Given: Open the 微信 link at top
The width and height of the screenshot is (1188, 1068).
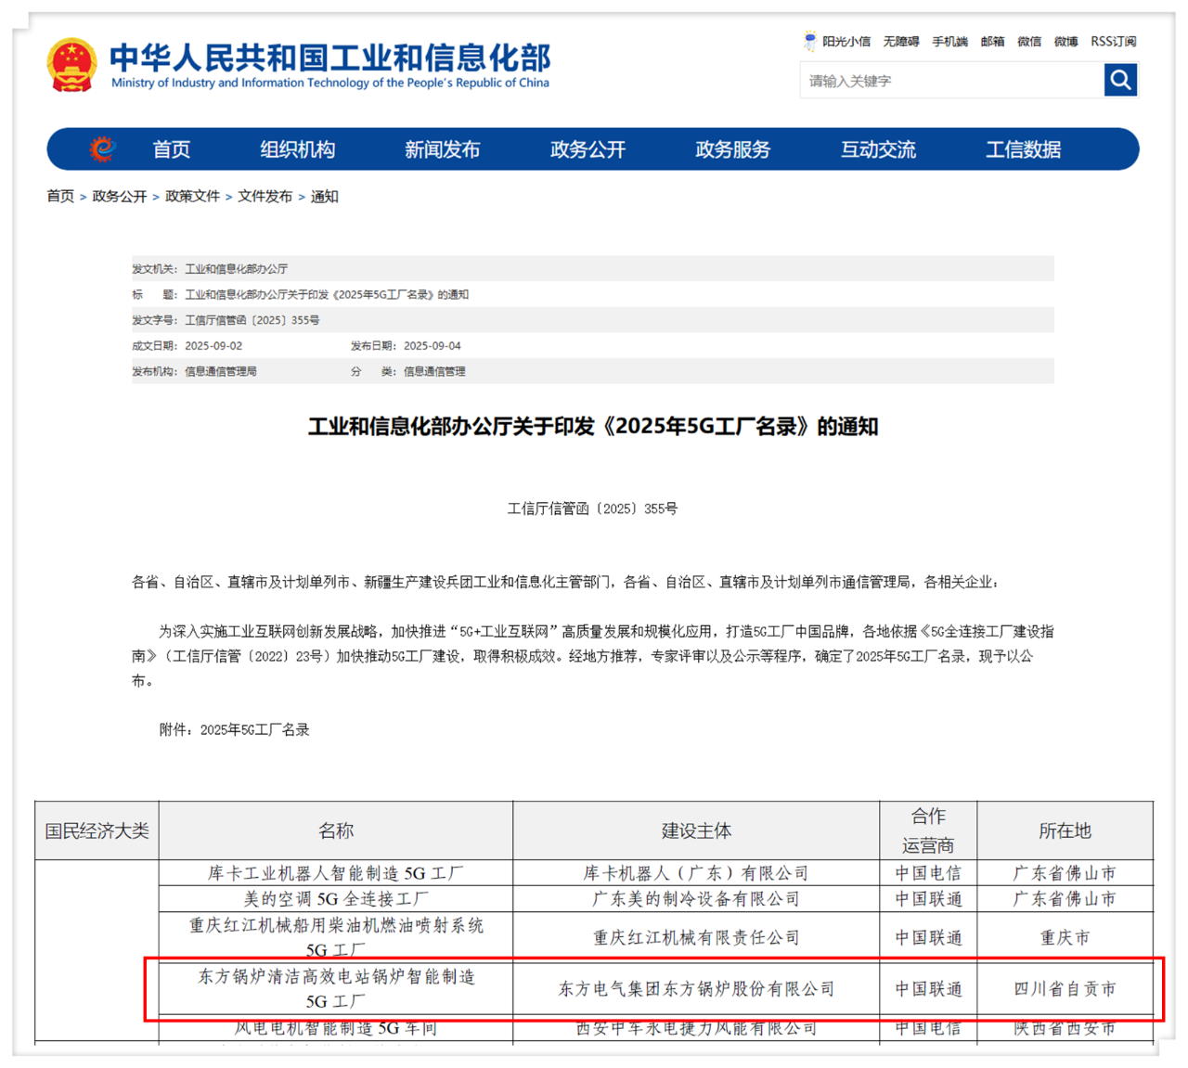Looking at the screenshot, I should click(x=1028, y=42).
